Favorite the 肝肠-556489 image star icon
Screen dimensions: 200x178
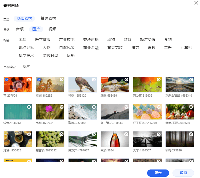pyautogui.click(x=126, y=80)
